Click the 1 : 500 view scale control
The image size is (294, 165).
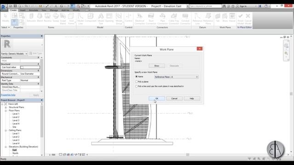(52, 155)
